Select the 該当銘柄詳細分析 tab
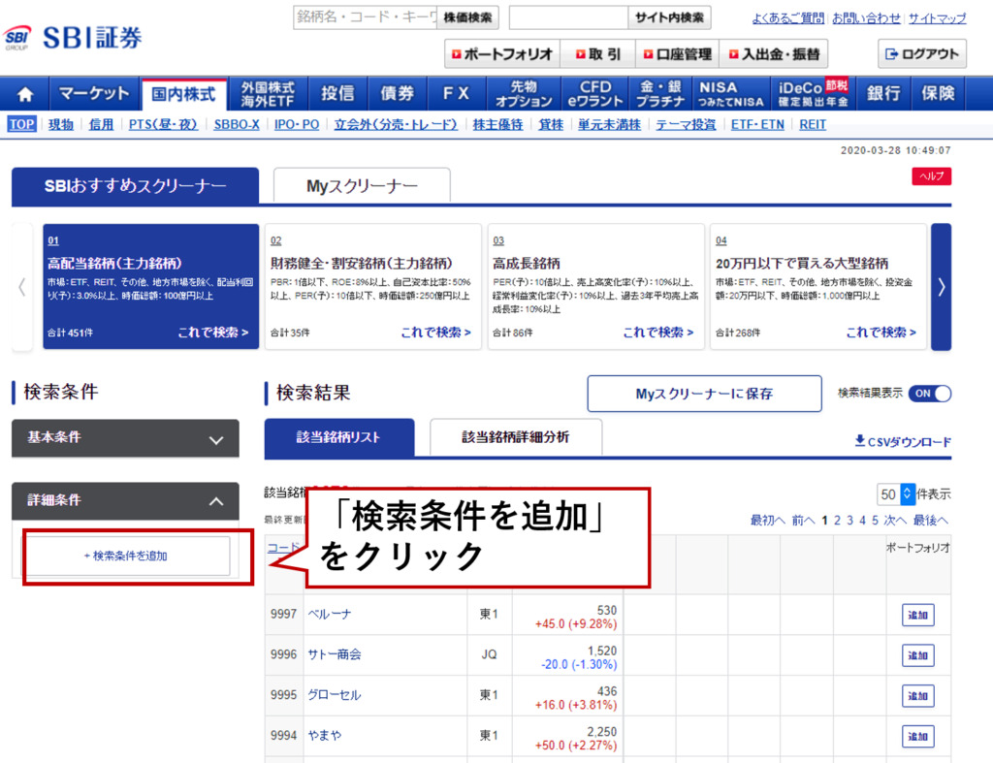The width and height of the screenshot is (993, 763). (515, 437)
